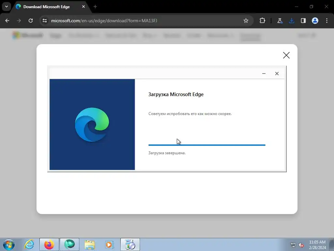Close the Download Microsoft Edge tab
Screen dimensions: 334x251
point(83,7)
